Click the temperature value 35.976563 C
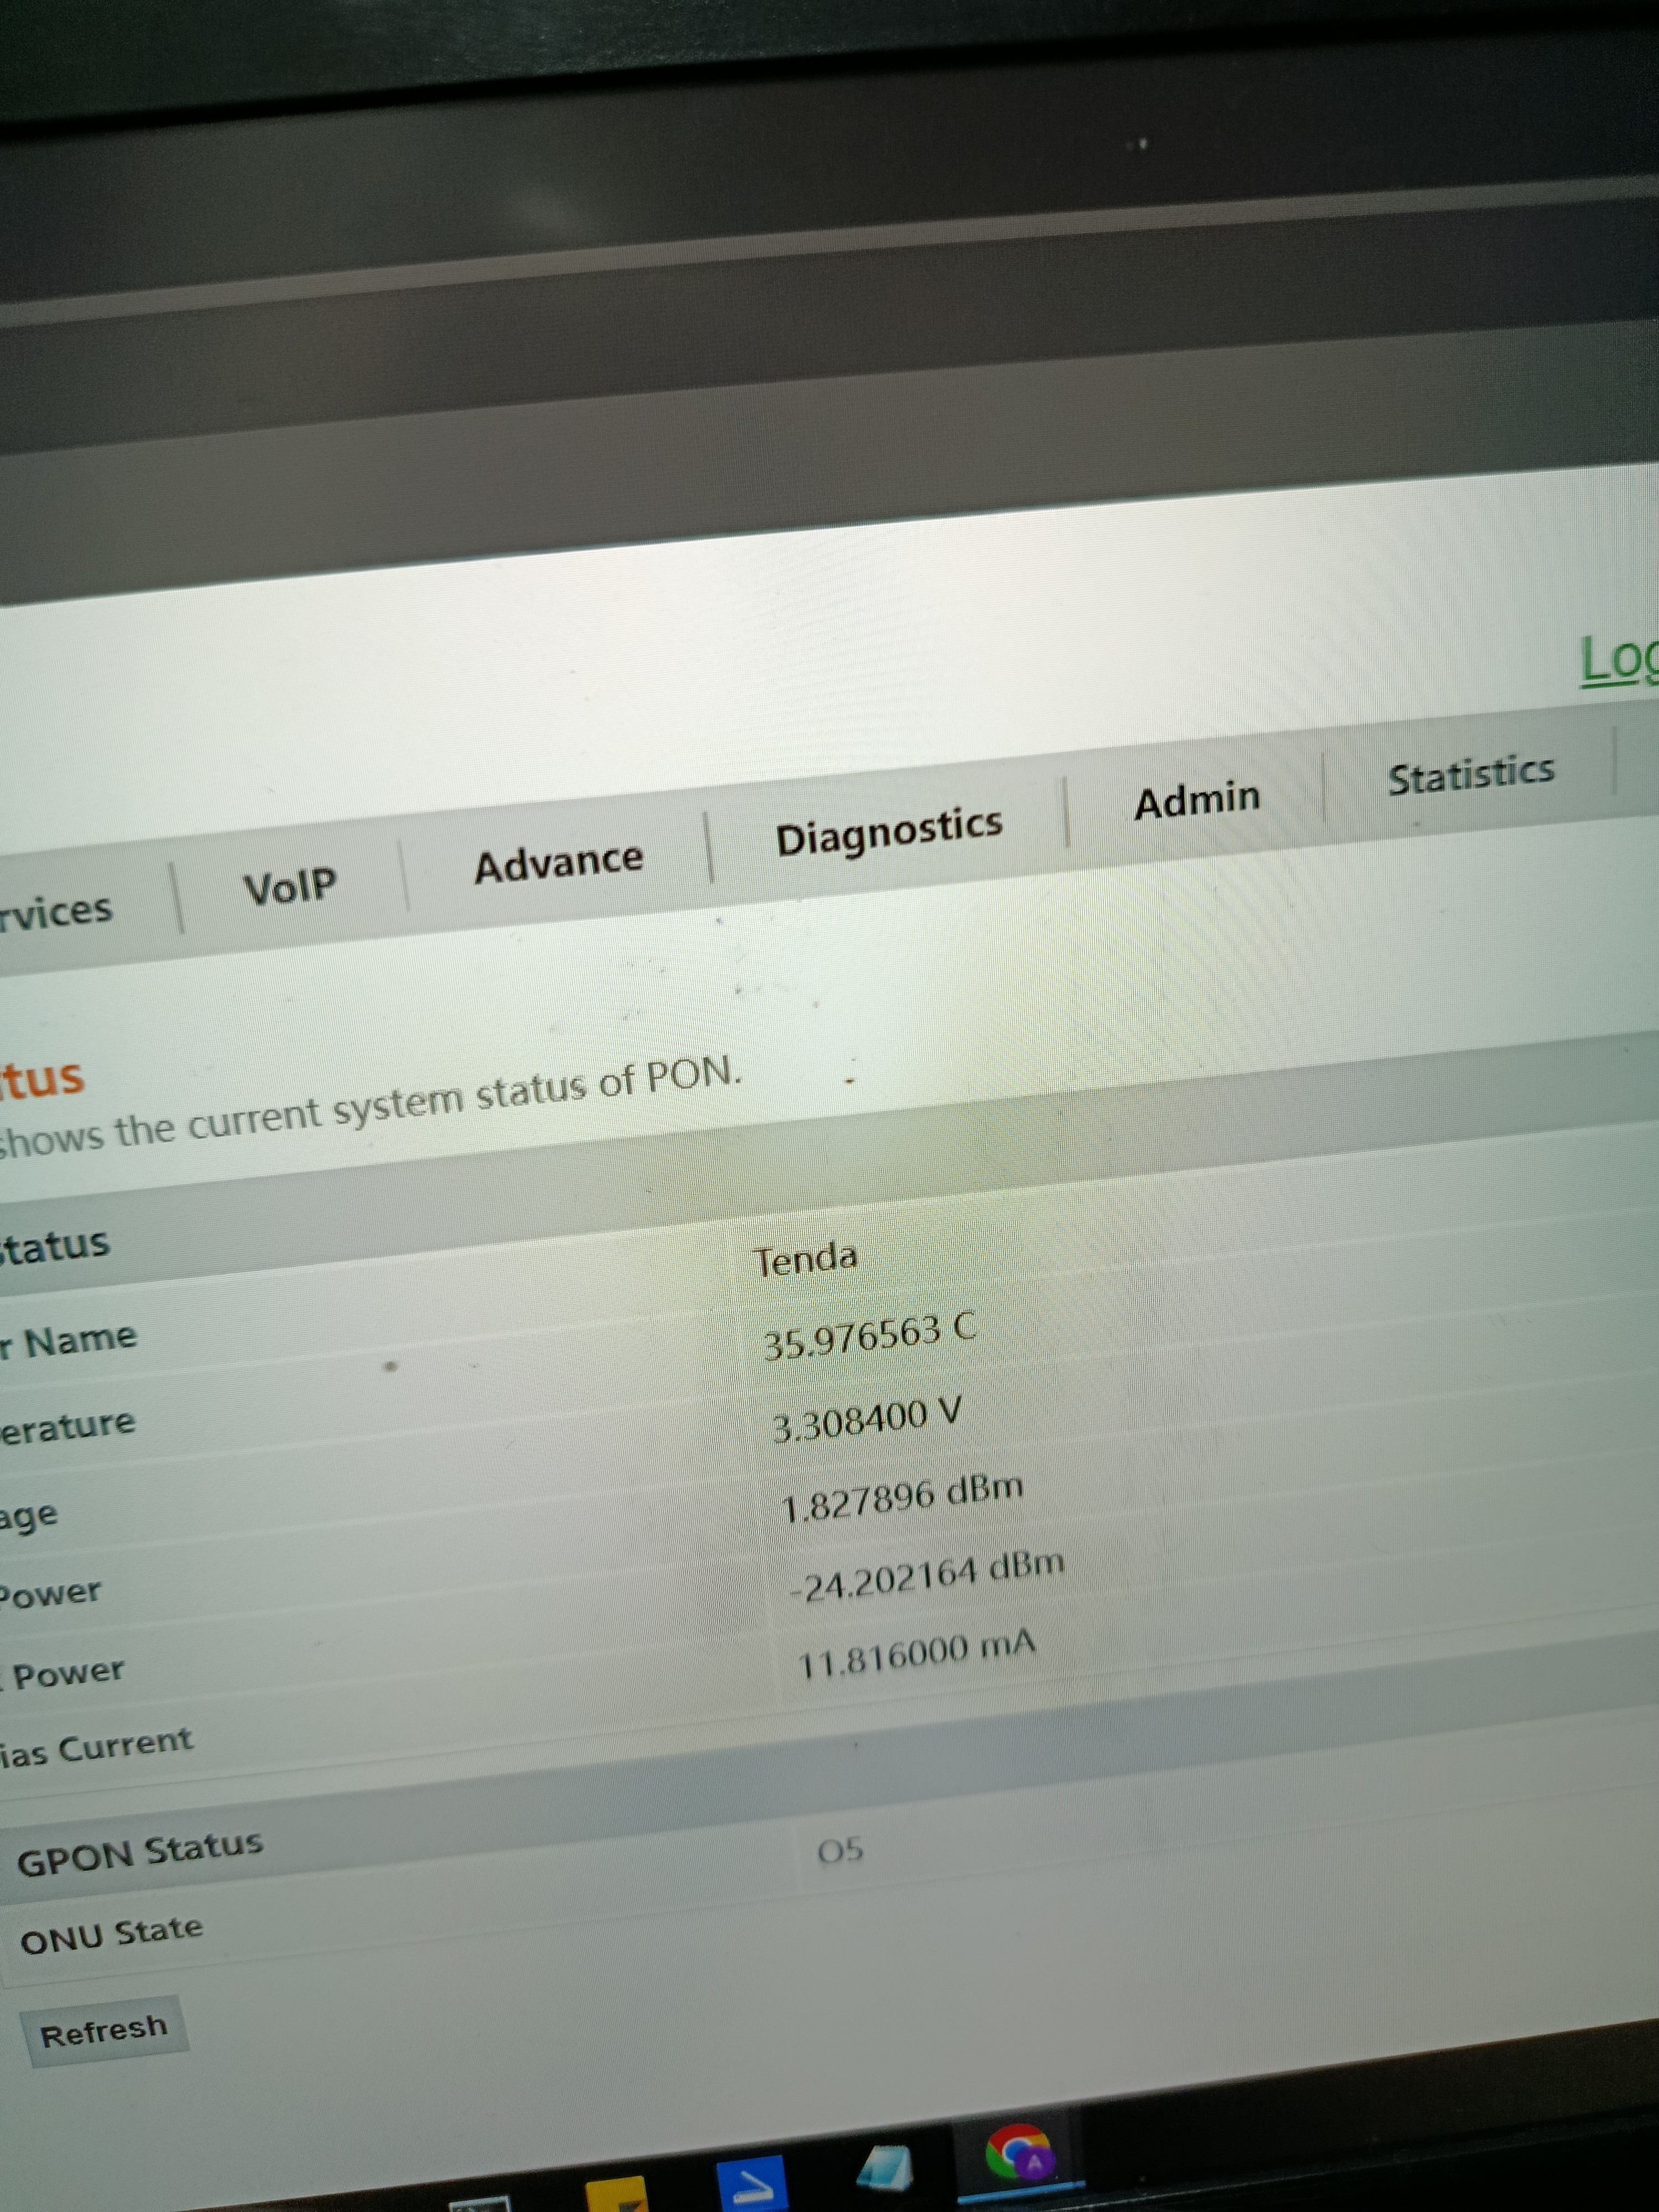This screenshot has height=2212, width=1659. tap(868, 1337)
